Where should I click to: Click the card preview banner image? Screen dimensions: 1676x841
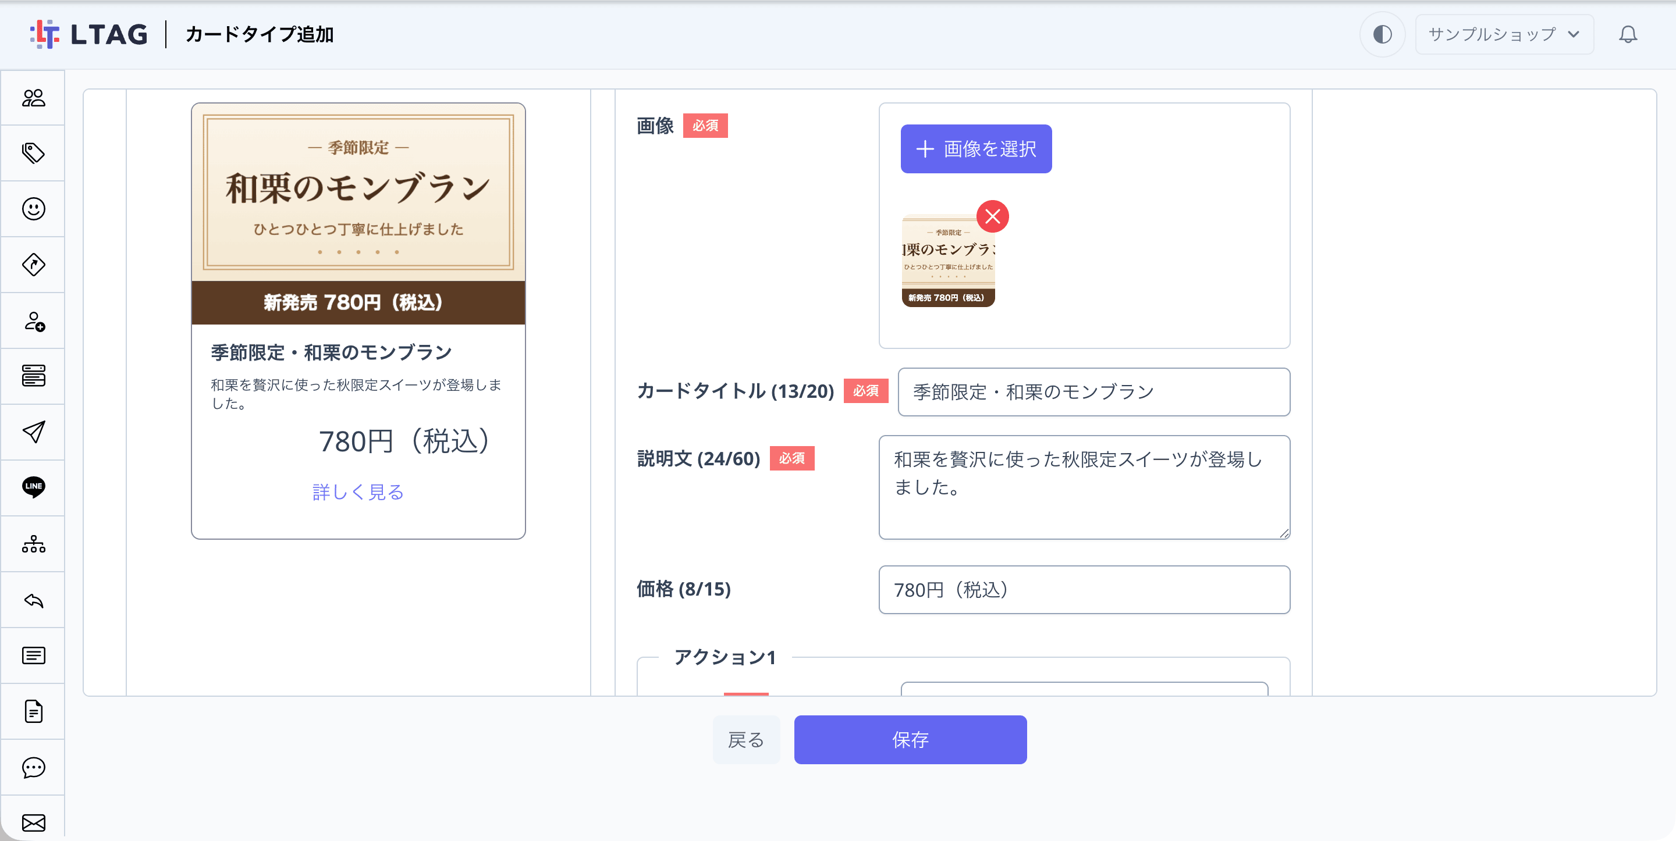358,214
